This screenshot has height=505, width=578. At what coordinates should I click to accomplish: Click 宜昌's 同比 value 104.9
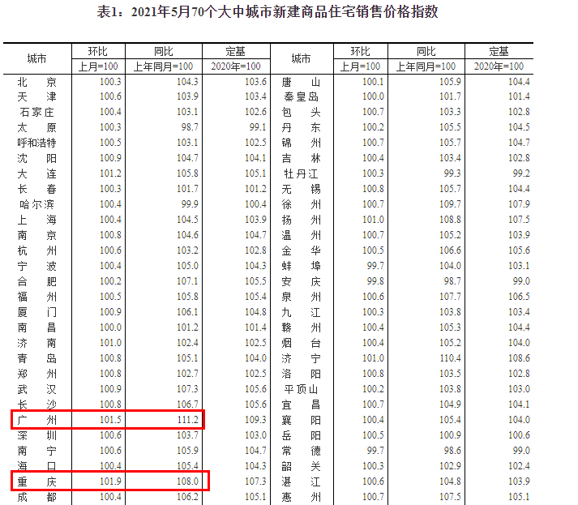450,404
